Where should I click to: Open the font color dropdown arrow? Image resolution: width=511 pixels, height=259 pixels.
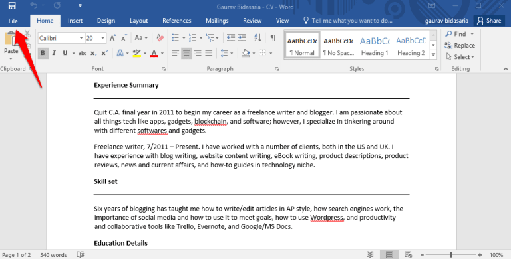pyautogui.click(x=162, y=53)
